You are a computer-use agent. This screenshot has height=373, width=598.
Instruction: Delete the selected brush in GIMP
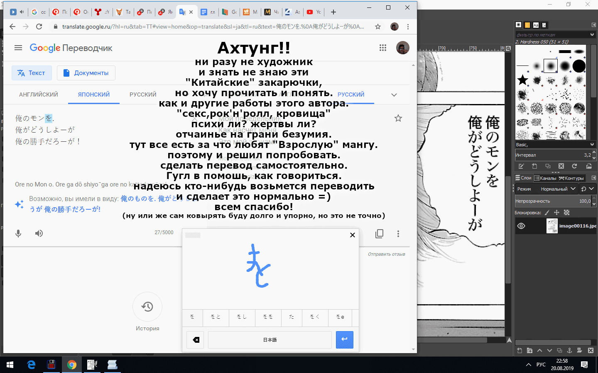[x=561, y=166]
